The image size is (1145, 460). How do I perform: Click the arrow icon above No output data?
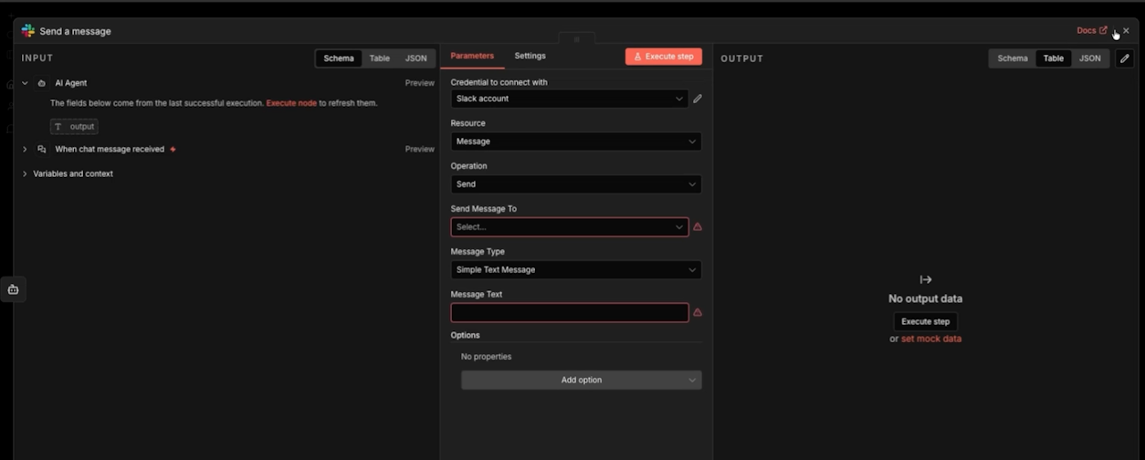click(925, 280)
